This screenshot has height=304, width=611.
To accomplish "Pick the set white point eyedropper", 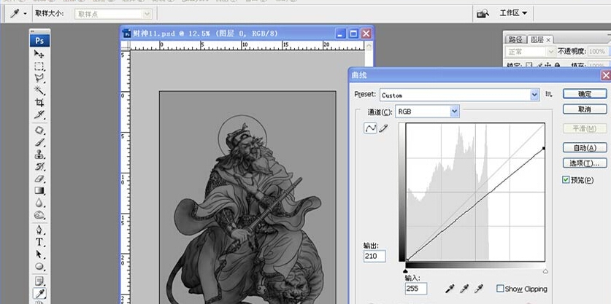I will point(479,289).
